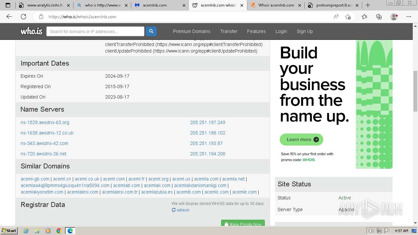Open ns-1529.awsdns-63.org link
418x235 pixels.
click(x=45, y=122)
